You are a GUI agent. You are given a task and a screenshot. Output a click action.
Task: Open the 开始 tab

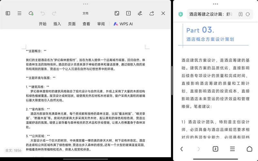(x=43, y=24)
